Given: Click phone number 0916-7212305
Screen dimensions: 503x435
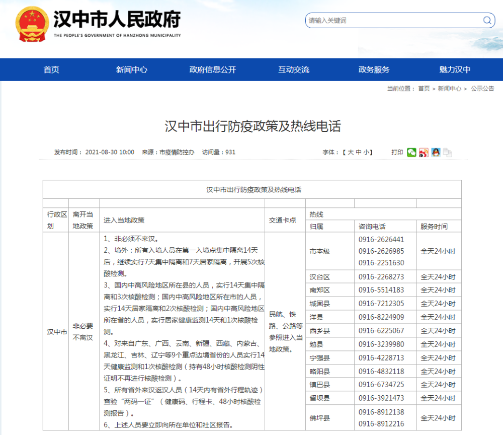Looking at the screenshot, I should click(x=381, y=304).
